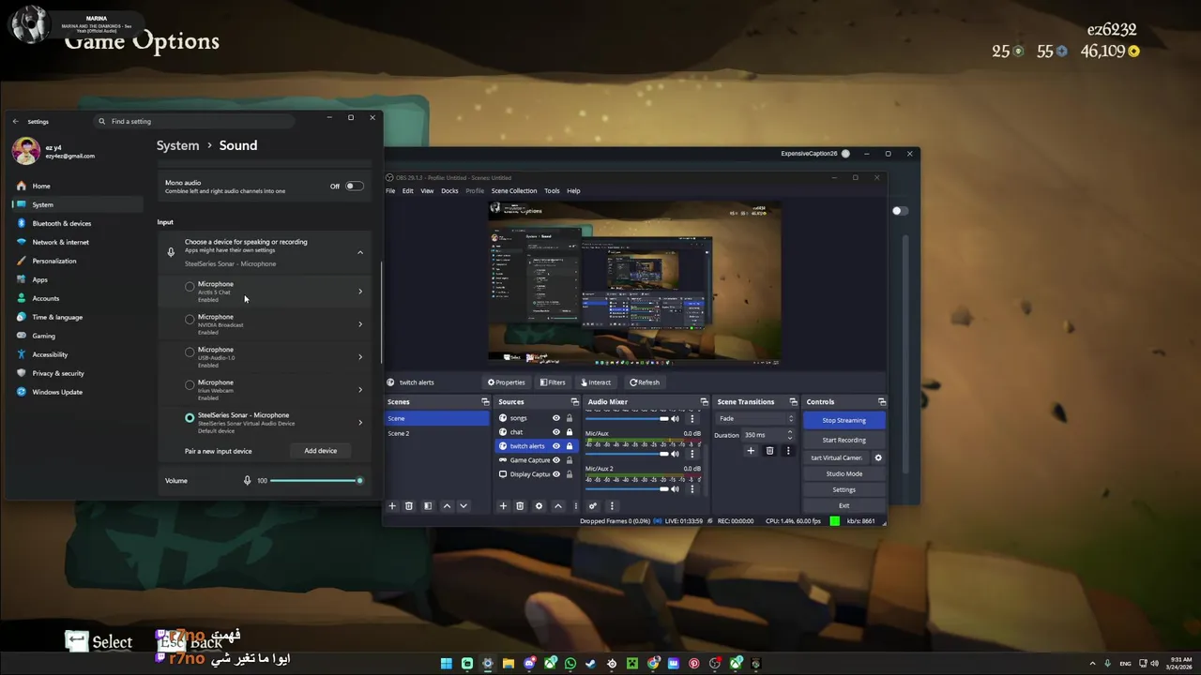This screenshot has width=1201, height=675.
Task: Open Properties for twitch alerts source
Action: click(507, 382)
